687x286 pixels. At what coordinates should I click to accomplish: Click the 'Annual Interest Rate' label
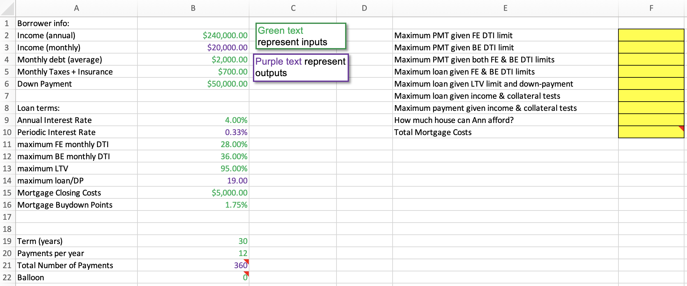(77, 120)
